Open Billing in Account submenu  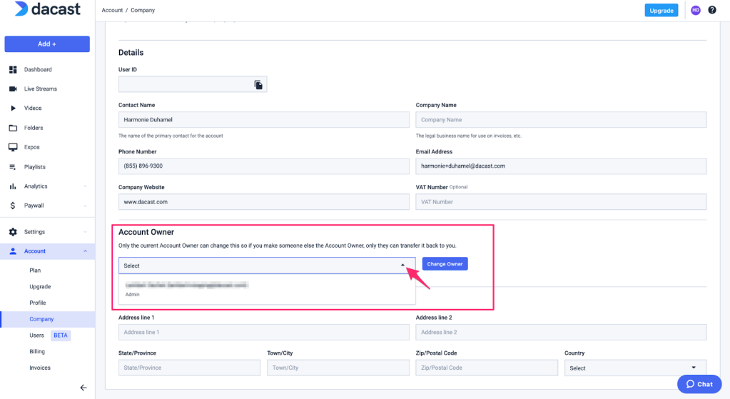point(37,351)
